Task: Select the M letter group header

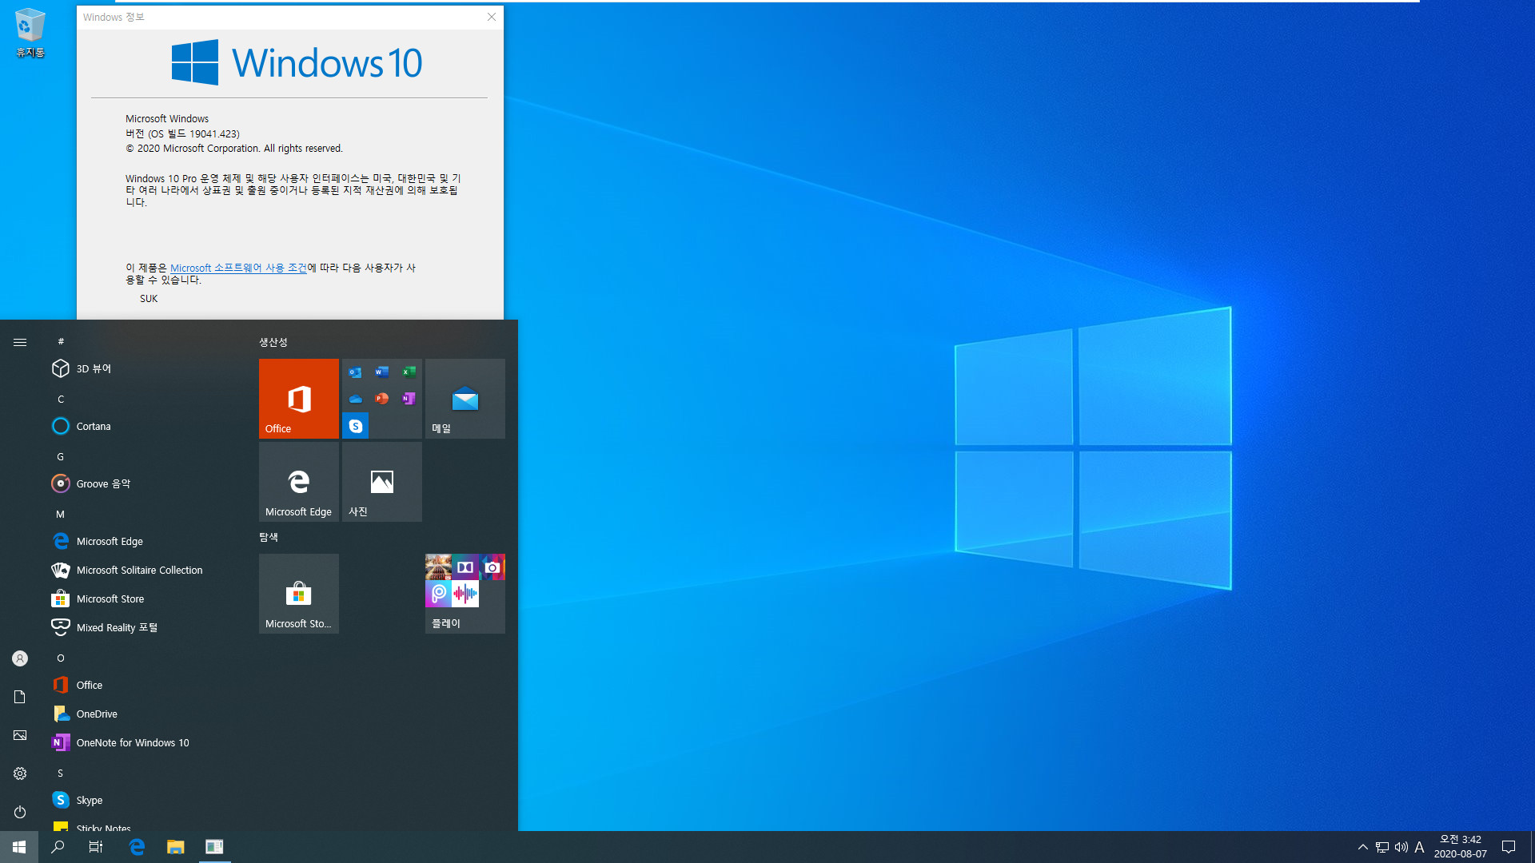Action: click(61, 514)
